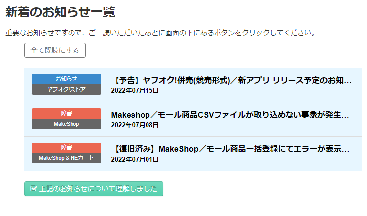The image size is (367, 216).
Task: Click the red 障害 badge above MakeShop label
Action: pyautogui.click(x=67, y=113)
